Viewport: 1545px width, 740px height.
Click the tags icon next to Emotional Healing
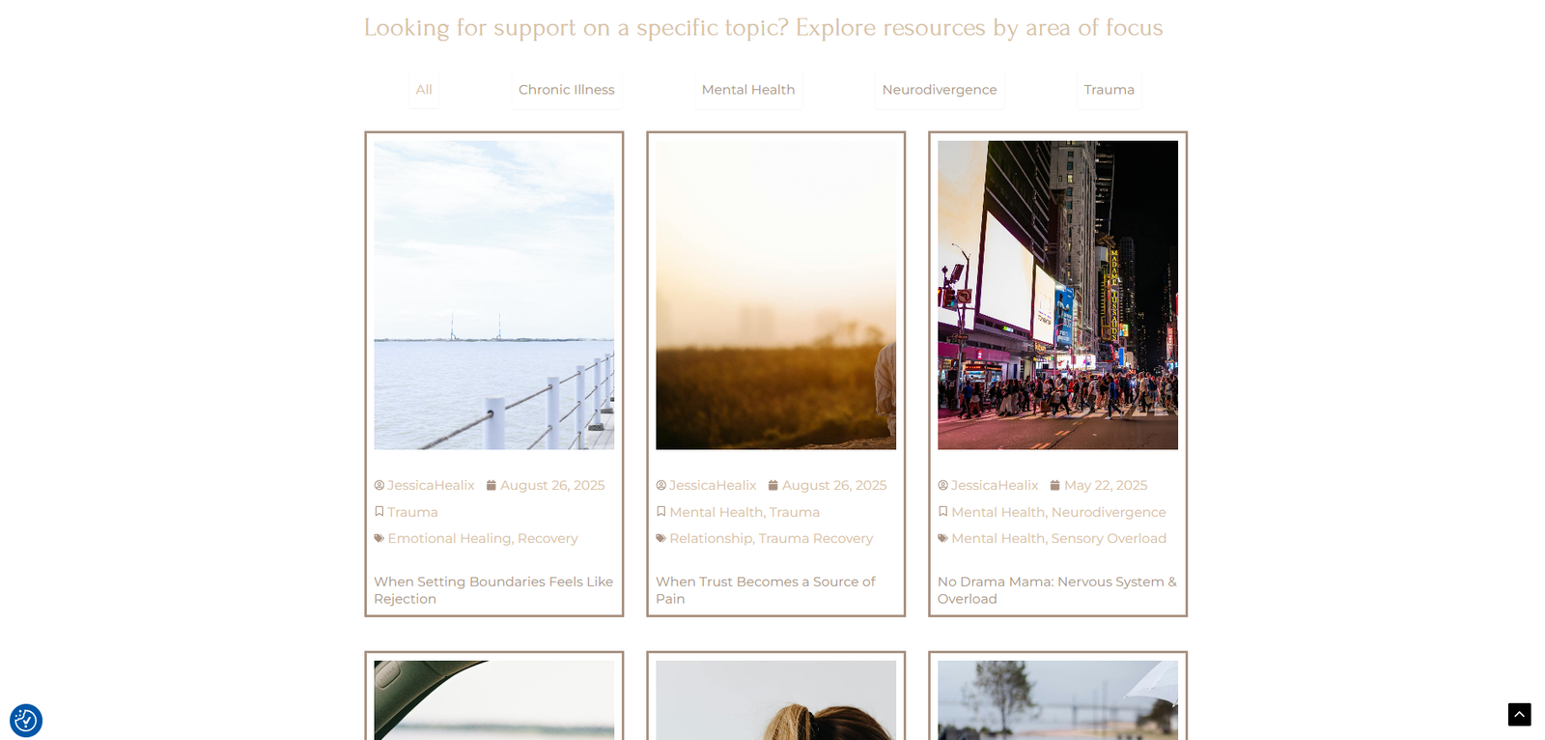tap(379, 538)
